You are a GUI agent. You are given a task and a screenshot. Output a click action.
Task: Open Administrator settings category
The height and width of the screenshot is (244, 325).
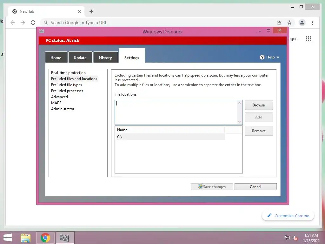(63, 109)
